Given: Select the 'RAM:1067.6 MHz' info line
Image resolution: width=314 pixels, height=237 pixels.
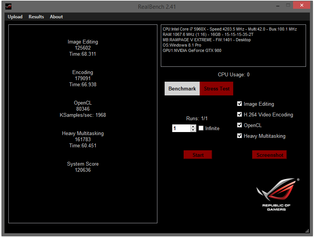Looking at the screenshot, I should pyautogui.click(x=208, y=34).
